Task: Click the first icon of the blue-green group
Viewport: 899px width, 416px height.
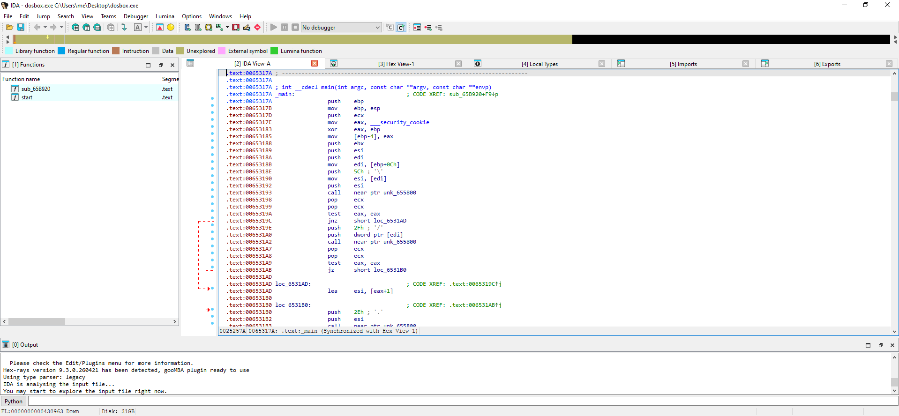Action: click(x=187, y=27)
